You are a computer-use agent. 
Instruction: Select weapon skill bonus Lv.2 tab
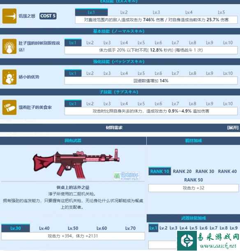coord(163,228)
